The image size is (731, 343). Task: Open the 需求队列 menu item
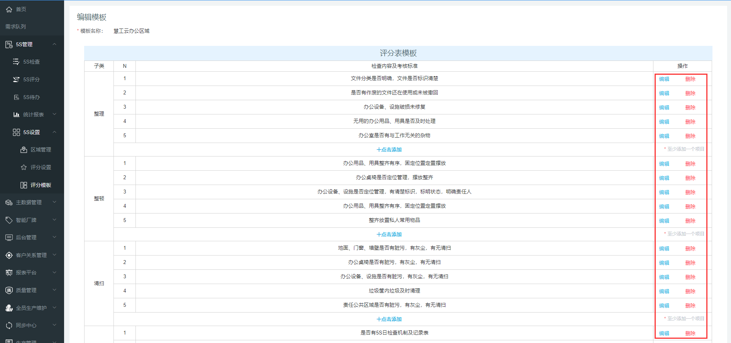pyautogui.click(x=15, y=27)
